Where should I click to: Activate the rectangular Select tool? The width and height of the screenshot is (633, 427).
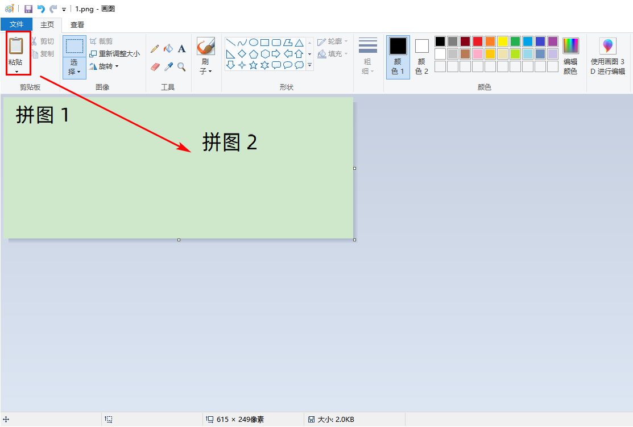click(x=75, y=46)
